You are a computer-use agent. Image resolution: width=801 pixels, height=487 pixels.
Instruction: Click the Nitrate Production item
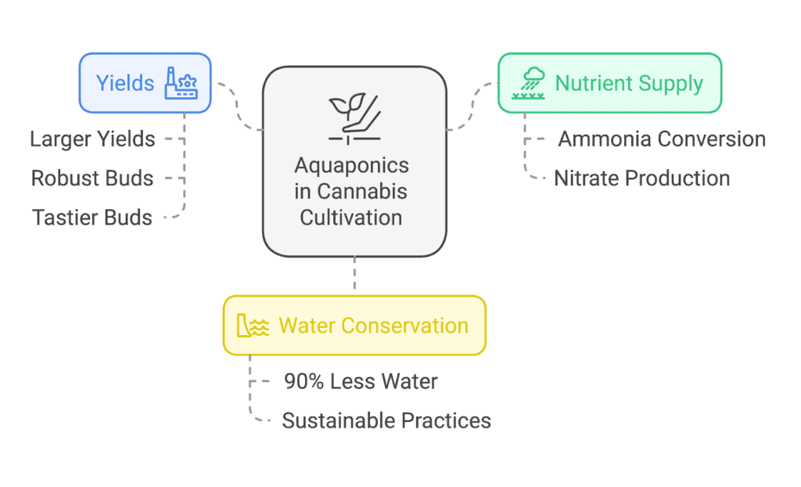[x=642, y=178]
